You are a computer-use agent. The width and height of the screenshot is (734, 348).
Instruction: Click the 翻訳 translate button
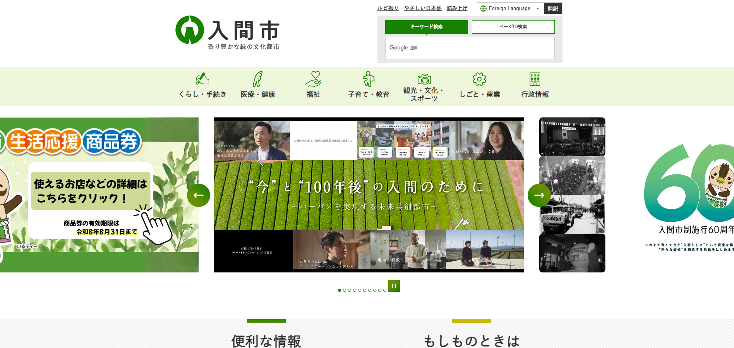(x=553, y=9)
